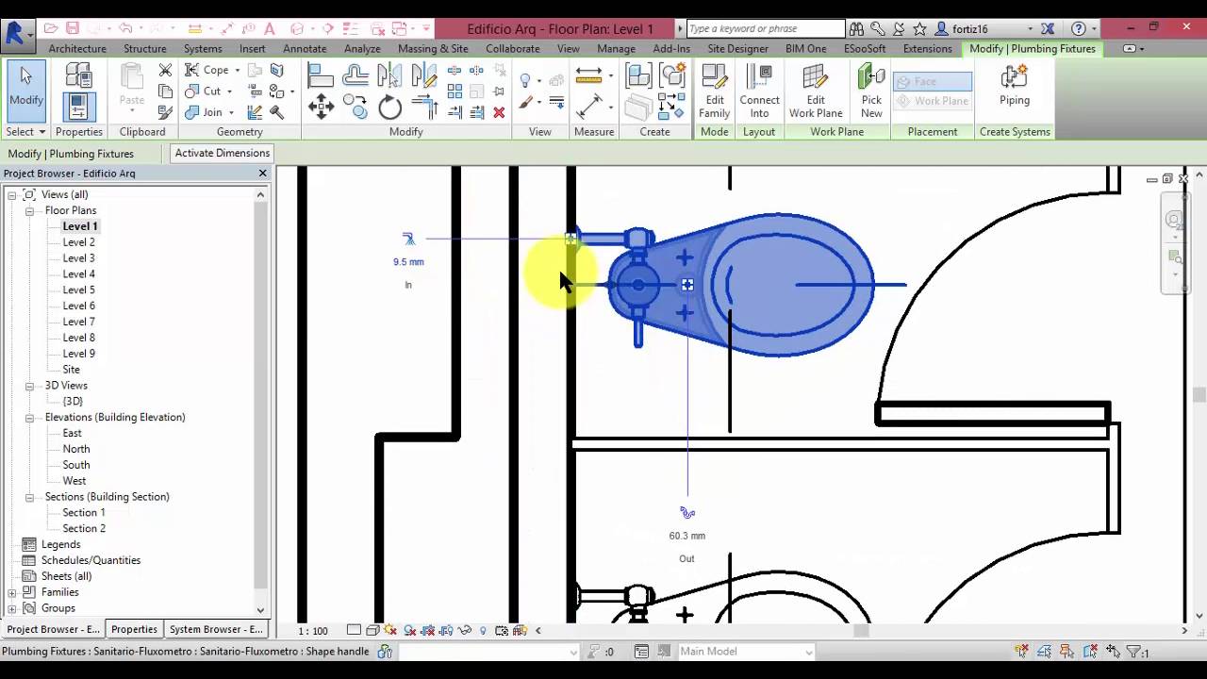This screenshot has width=1207, height=679.
Task: Click the Activate Dimensions button
Action: click(223, 153)
